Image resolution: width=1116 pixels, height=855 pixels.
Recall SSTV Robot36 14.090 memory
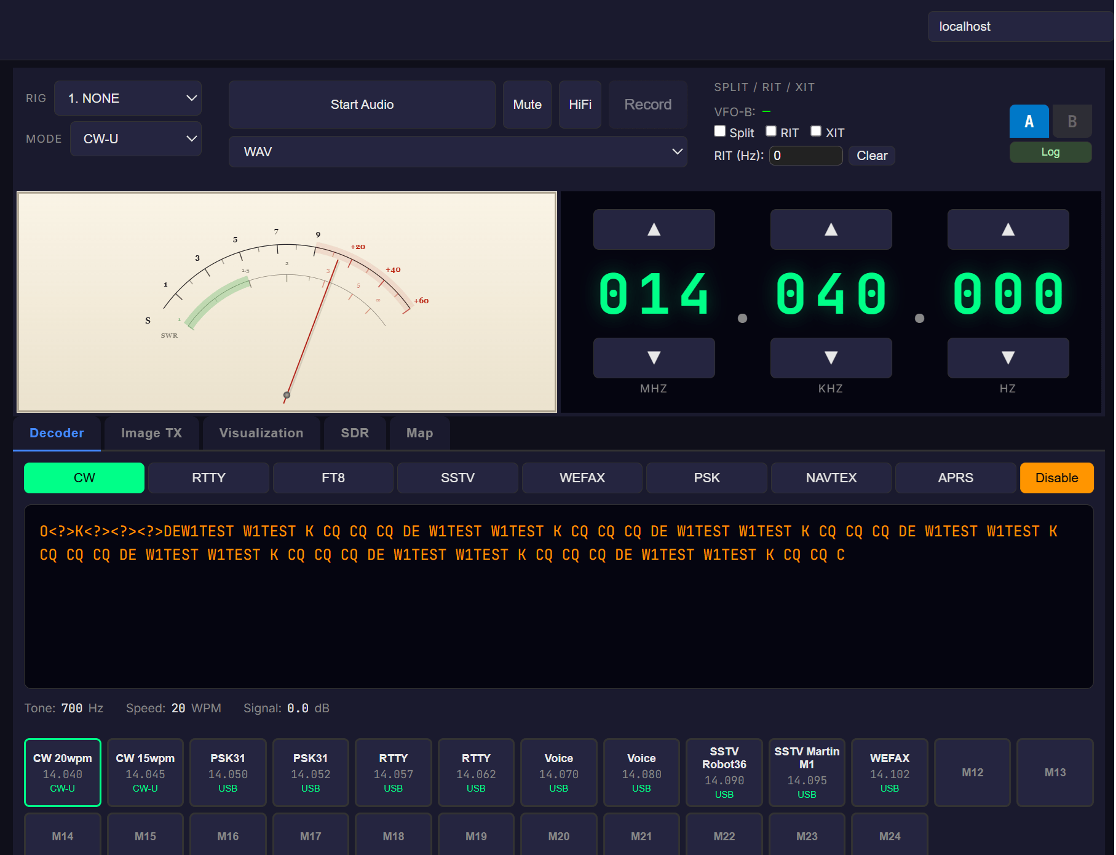pos(724,773)
